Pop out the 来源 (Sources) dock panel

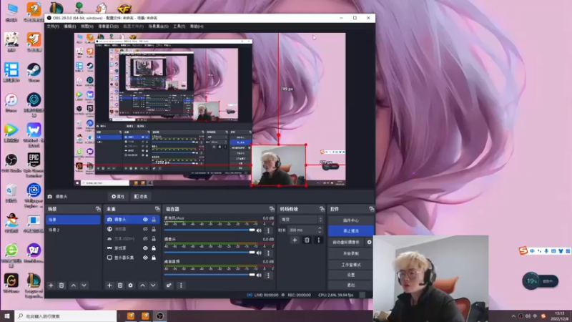tap(157, 209)
